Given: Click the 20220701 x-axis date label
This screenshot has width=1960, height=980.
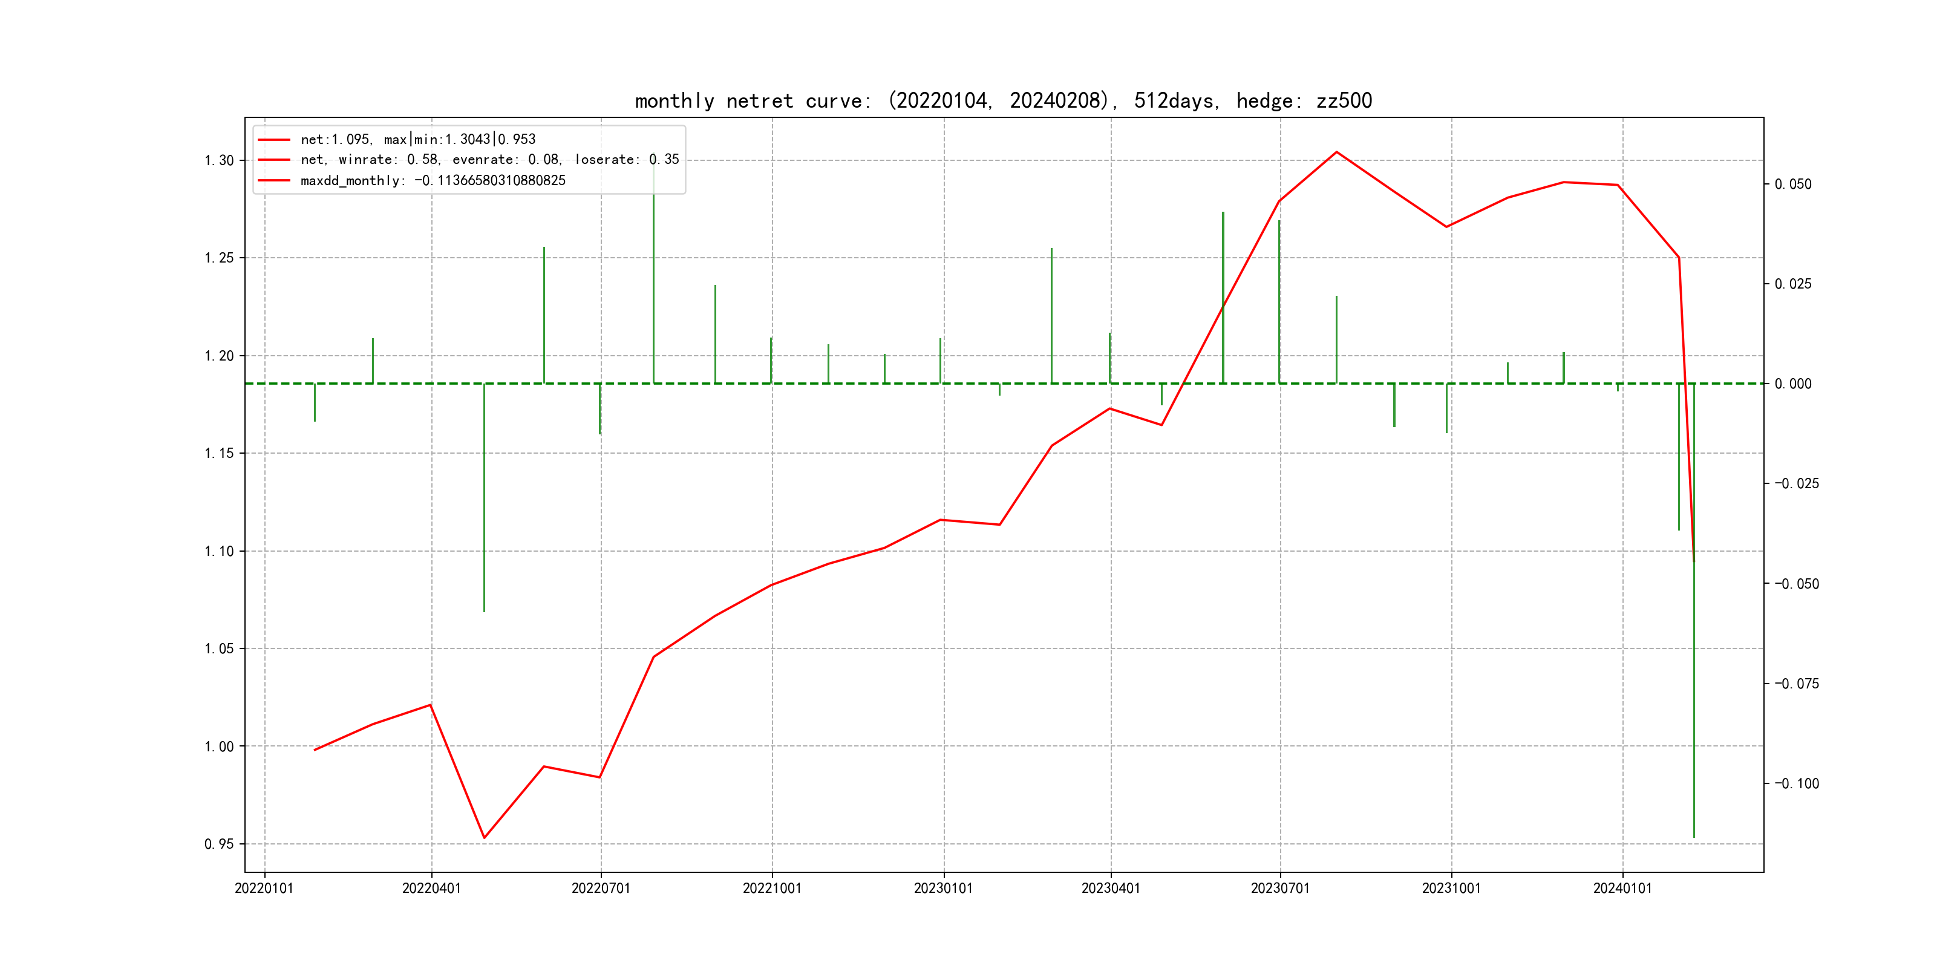Looking at the screenshot, I should (600, 888).
